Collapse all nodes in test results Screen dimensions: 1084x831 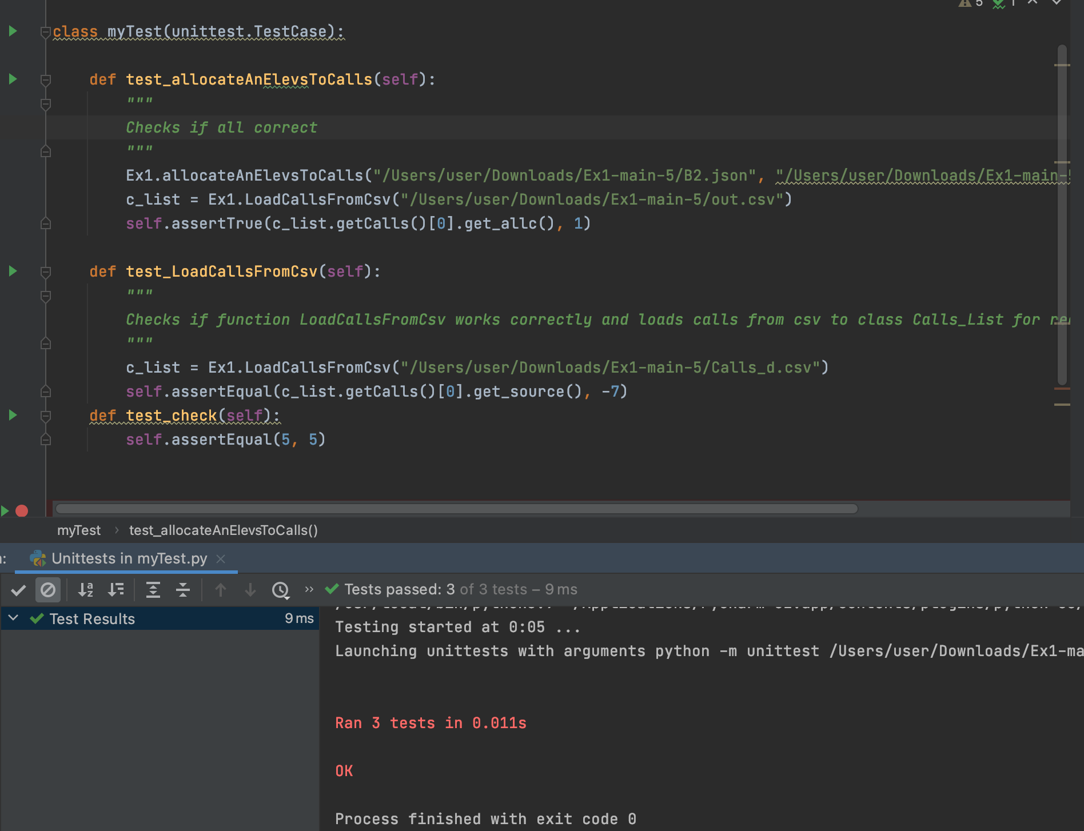(183, 589)
